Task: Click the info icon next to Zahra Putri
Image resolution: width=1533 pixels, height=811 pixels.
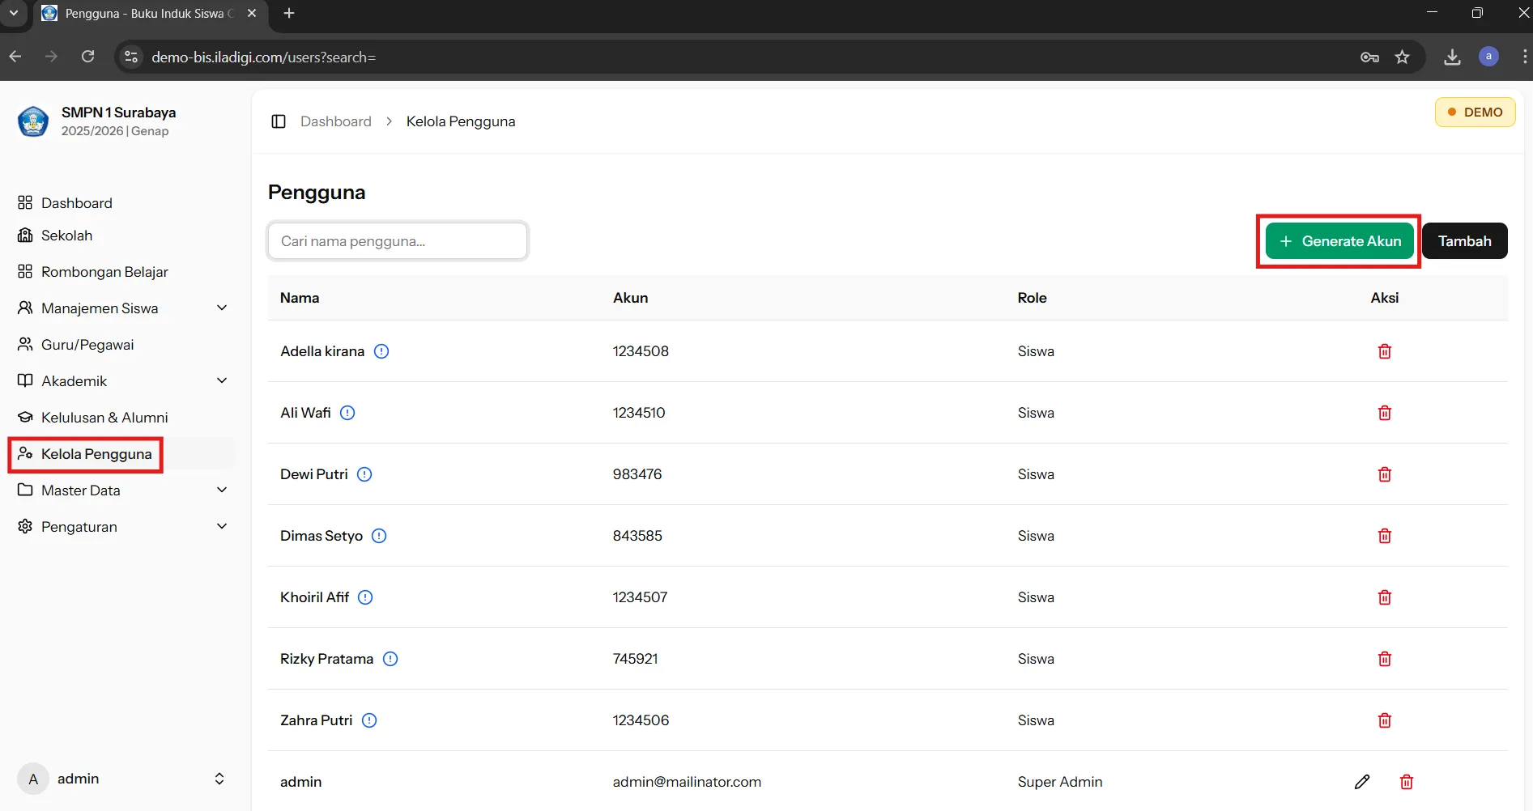Action: click(x=369, y=720)
